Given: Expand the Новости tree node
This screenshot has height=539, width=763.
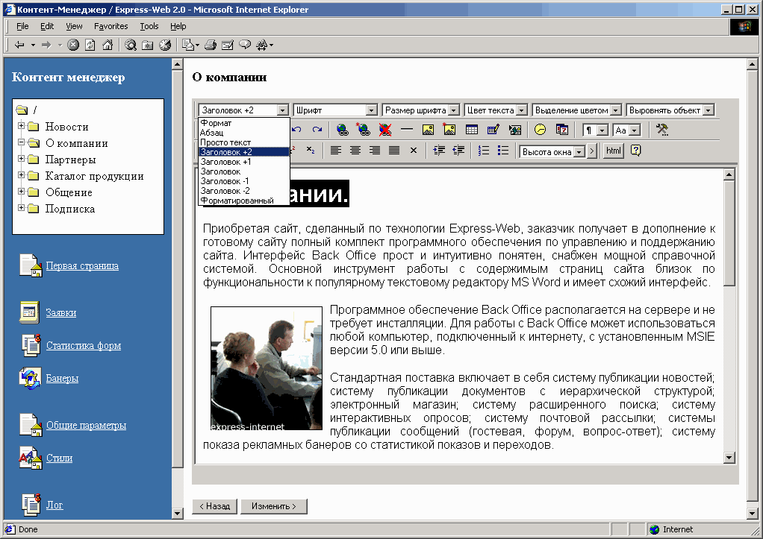Looking at the screenshot, I should click(21, 126).
